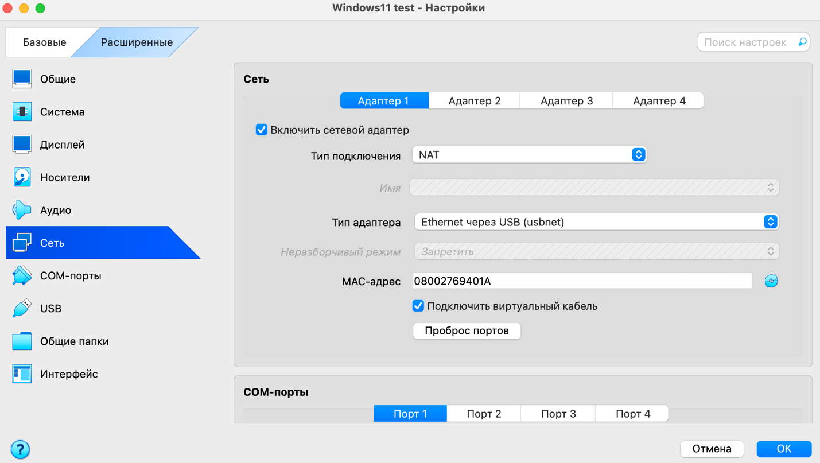Click the Общие папки folder icon
Screen dimensions: 820x463
pos(22,341)
